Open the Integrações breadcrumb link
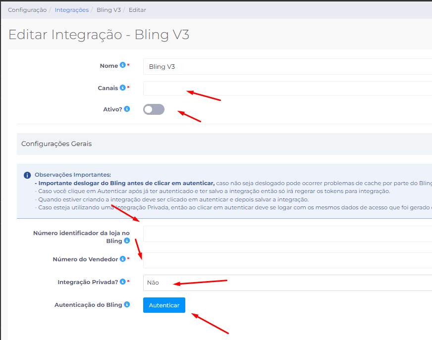The height and width of the screenshot is (340, 432). click(x=72, y=10)
